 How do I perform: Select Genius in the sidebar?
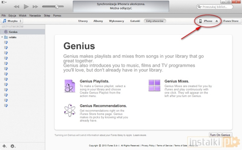[x=22, y=32]
